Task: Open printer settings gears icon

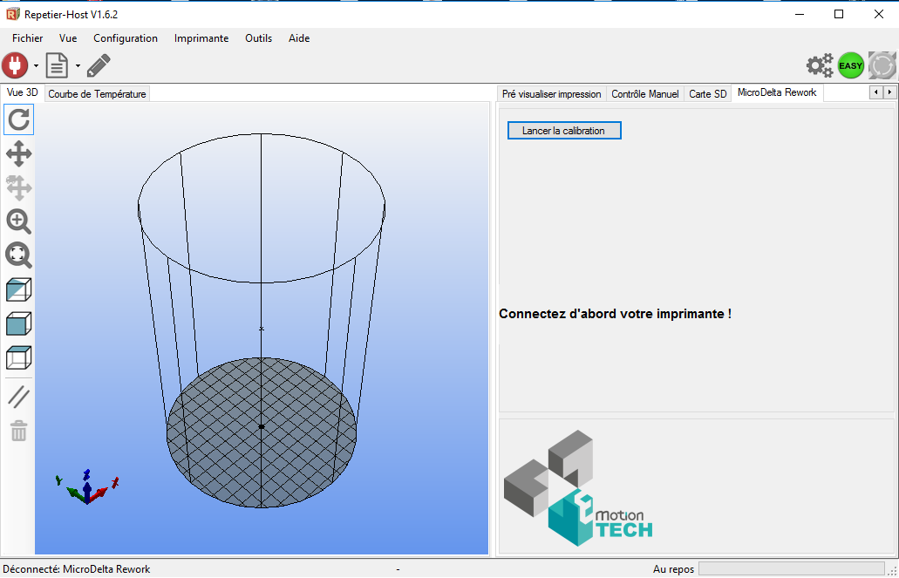Action: (820, 65)
